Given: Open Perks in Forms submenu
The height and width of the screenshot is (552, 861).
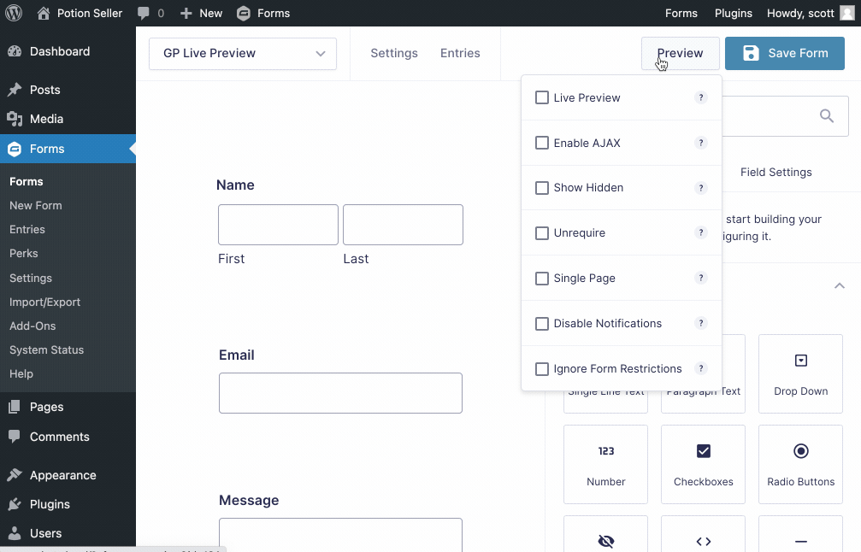Looking at the screenshot, I should [x=24, y=254].
